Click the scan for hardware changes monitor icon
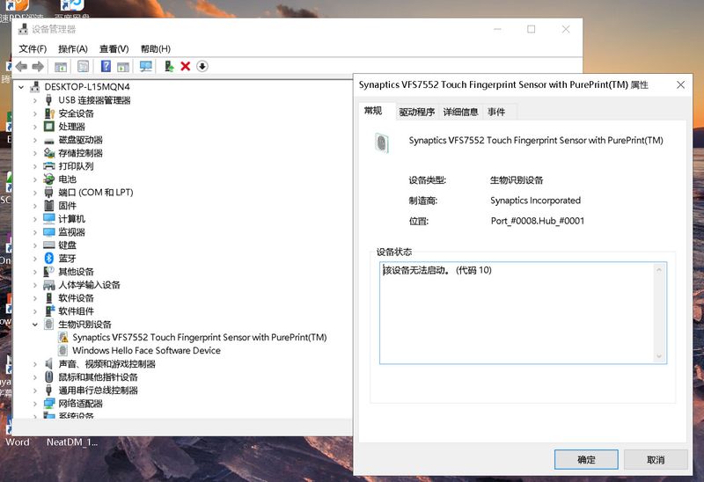This screenshot has width=704, height=482. pyautogui.click(x=145, y=67)
